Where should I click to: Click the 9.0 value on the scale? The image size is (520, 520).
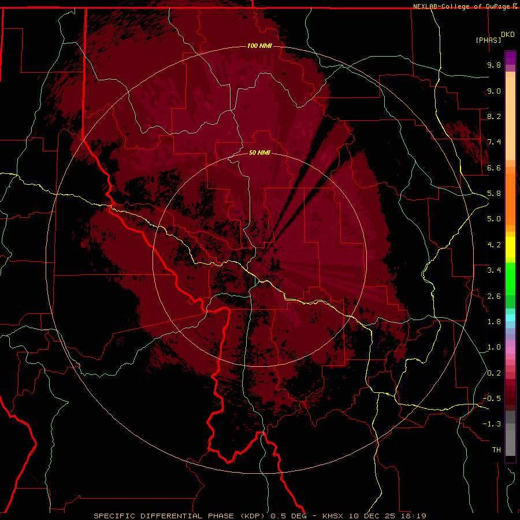(x=494, y=91)
